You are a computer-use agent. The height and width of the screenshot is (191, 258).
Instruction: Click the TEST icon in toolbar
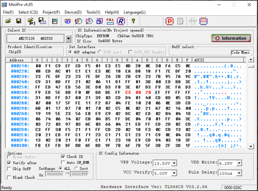(193, 21)
